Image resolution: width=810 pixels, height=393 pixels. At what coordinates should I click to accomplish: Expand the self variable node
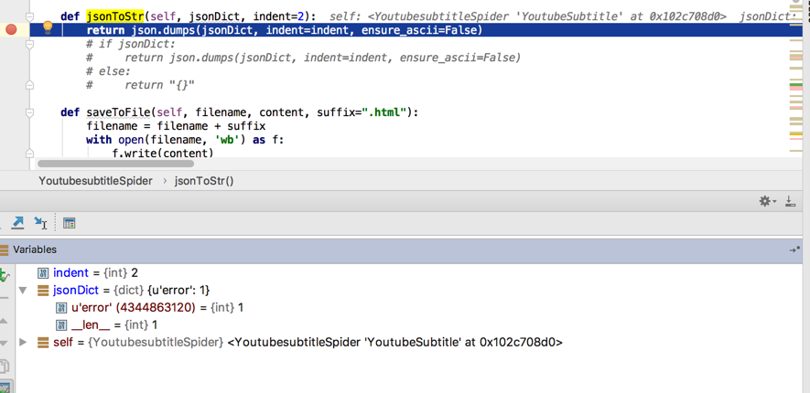tap(23, 343)
